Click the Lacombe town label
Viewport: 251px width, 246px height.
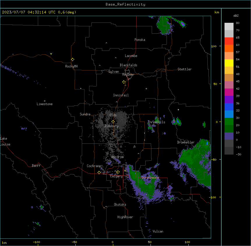point(131,56)
